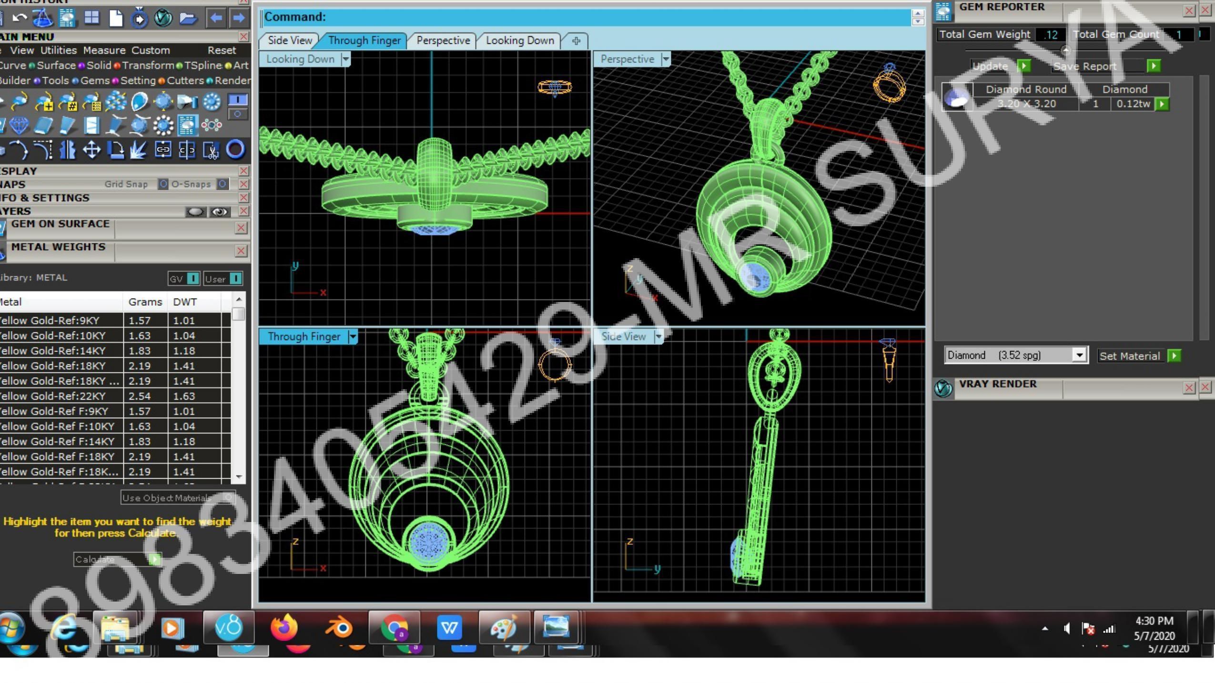Open gem reporter icon in gems toolbar
The width and height of the screenshot is (1215, 683).
click(187, 125)
